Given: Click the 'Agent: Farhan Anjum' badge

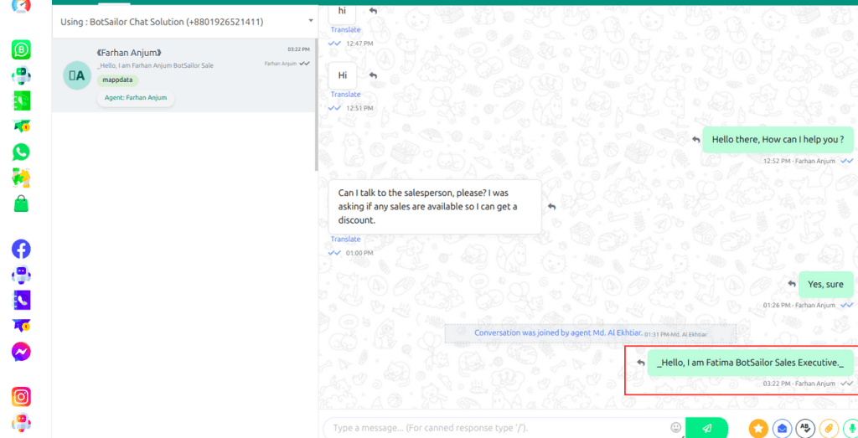Looking at the screenshot, I should coord(136,98).
